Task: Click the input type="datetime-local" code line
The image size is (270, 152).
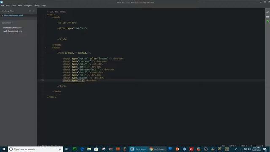Action: click(x=89, y=70)
